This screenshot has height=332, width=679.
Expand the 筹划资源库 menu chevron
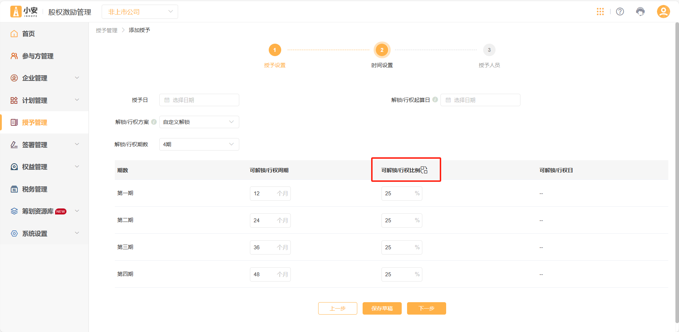coord(77,211)
